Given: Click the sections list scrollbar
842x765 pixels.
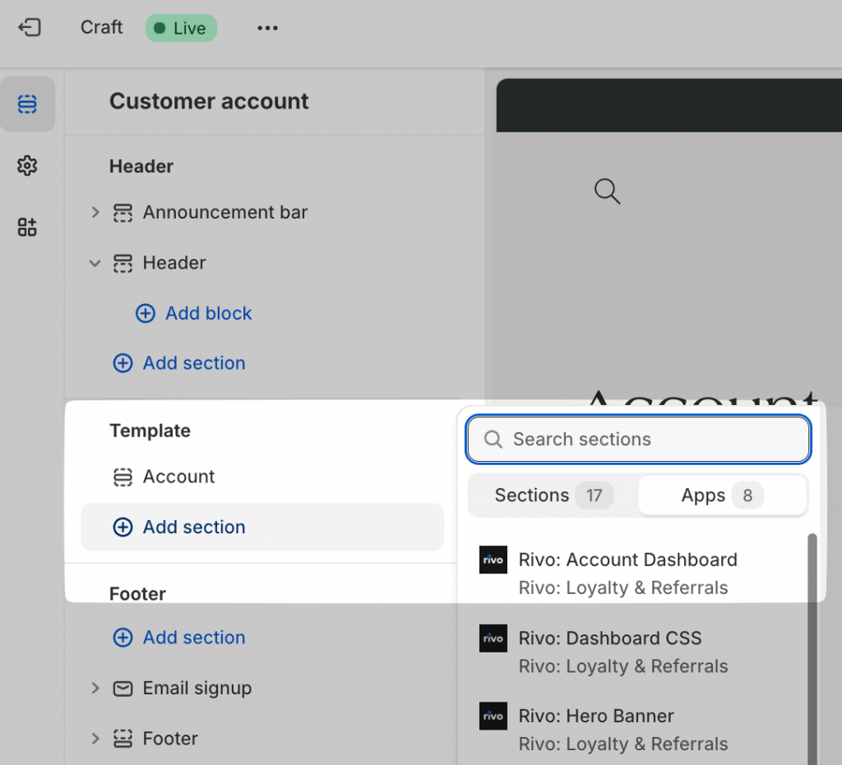Looking at the screenshot, I should [x=812, y=649].
